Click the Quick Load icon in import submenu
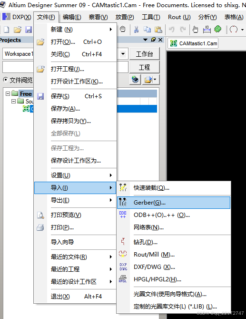The height and width of the screenshot is (319, 246). pos(123,187)
